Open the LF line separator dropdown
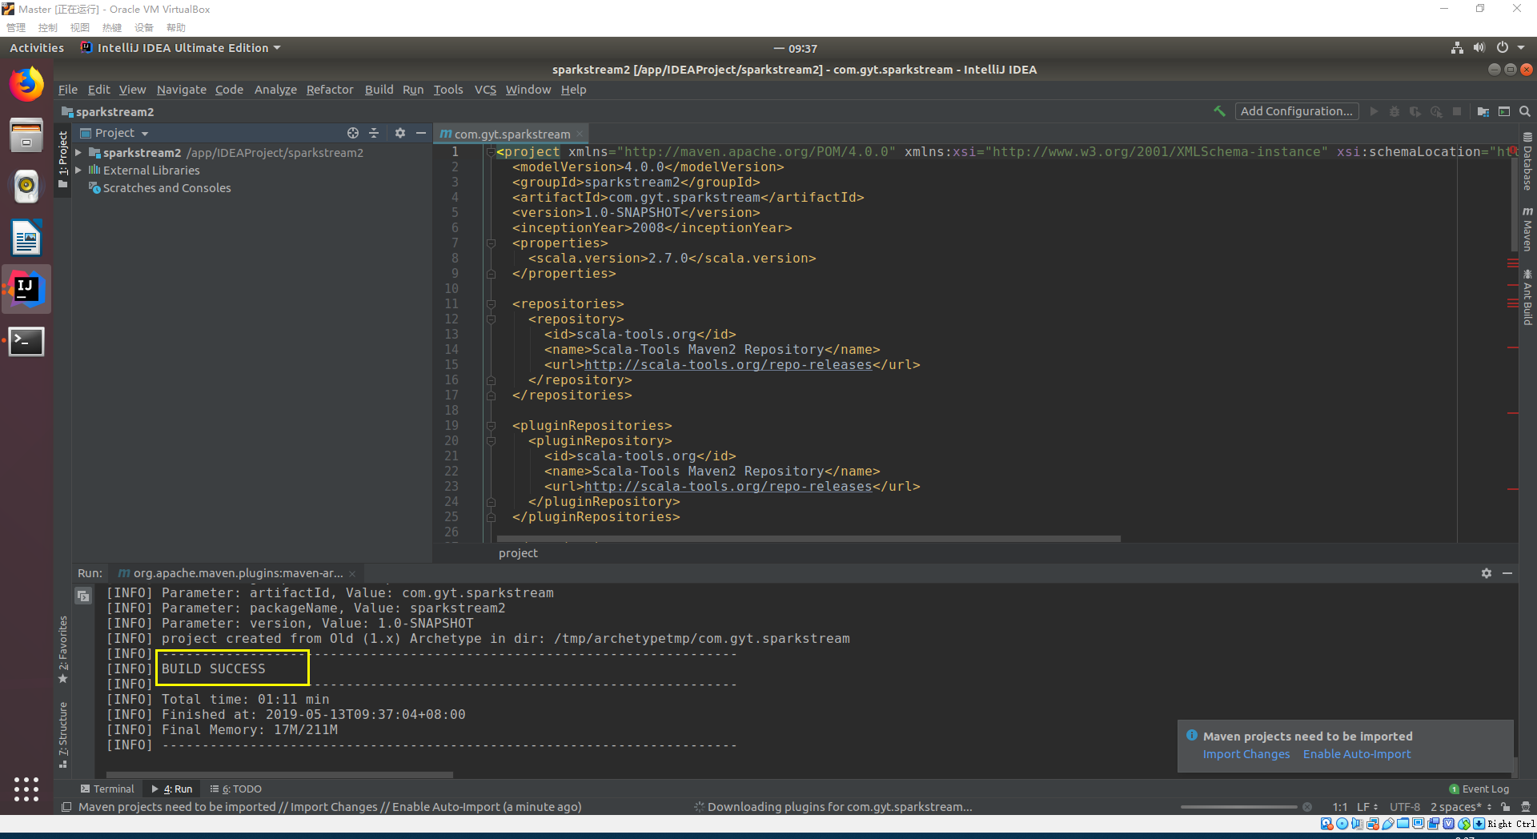This screenshot has width=1537, height=839. [1367, 807]
